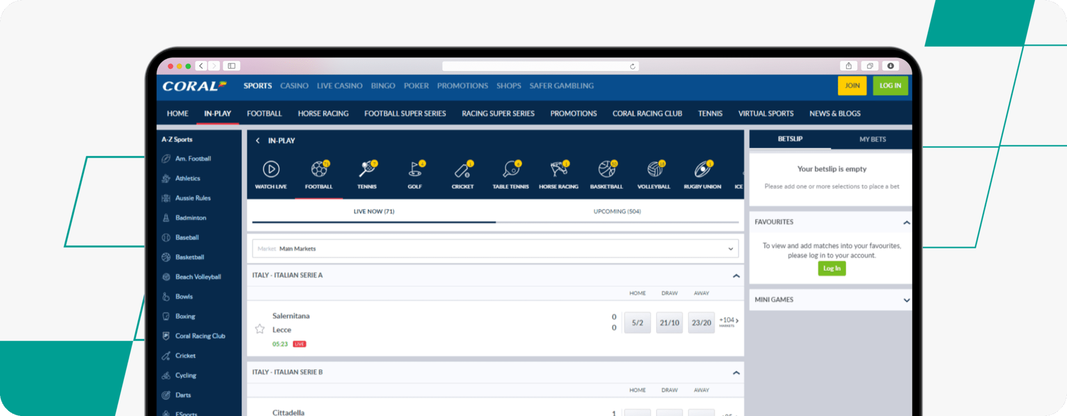Open Aussie Rules in A-Z Sports
Image resolution: width=1067 pixels, height=416 pixels.
(193, 198)
